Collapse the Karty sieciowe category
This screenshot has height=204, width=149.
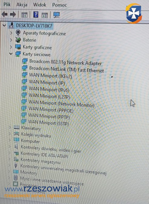[11, 53]
